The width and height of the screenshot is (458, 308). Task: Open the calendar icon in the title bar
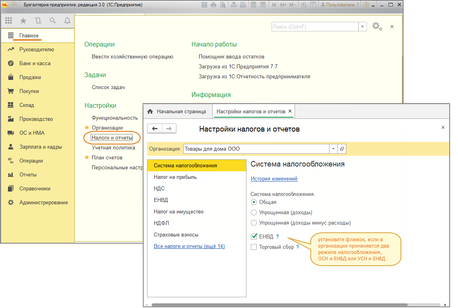(x=262, y=5)
